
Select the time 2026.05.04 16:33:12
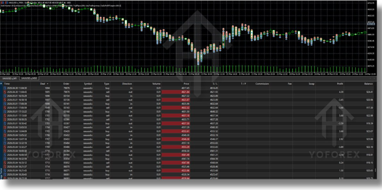17,163
